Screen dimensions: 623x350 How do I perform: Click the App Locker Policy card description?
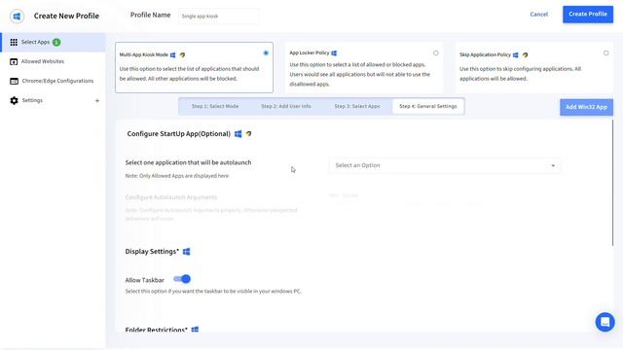tap(359, 74)
